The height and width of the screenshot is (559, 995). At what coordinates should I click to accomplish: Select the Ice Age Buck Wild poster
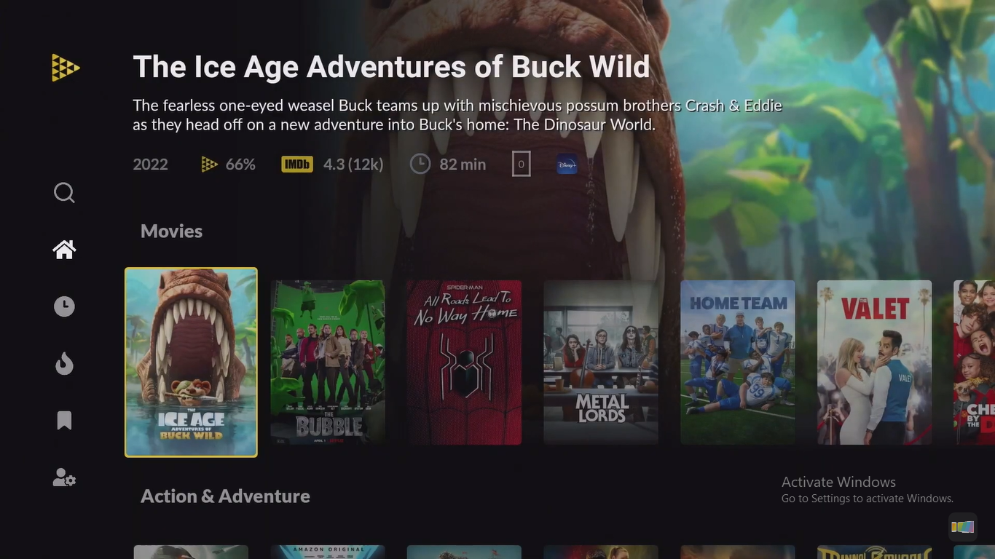click(x=191, y=362)
